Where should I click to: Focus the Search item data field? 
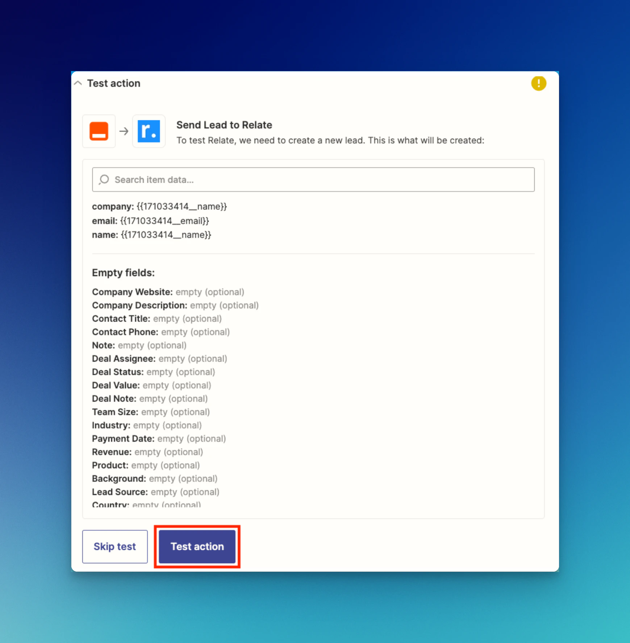click(x=313, y=179)
